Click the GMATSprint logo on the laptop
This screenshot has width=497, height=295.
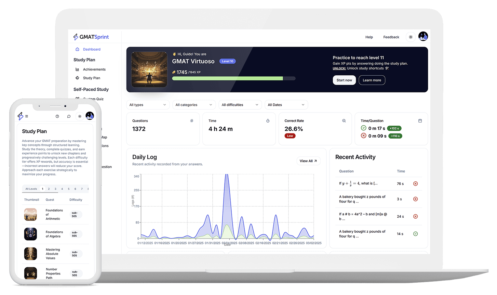91,37
